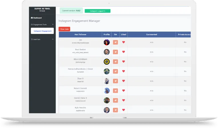This screenshot has width=218, height=128.
Task: Open Darrell Hulse II's profile thumbnail
Action: tap(107, 100)
